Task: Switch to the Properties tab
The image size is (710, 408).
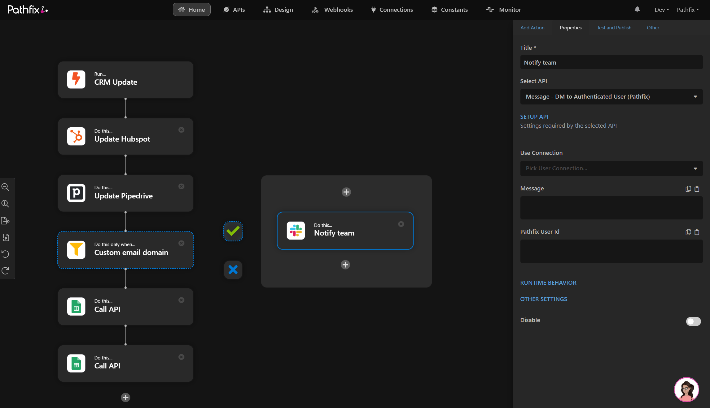Action: point(571,28)
